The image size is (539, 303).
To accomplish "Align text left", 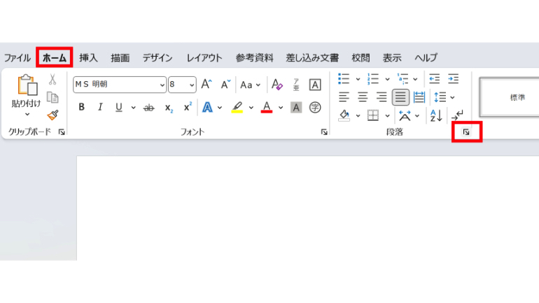I will (x=344, y=97).
